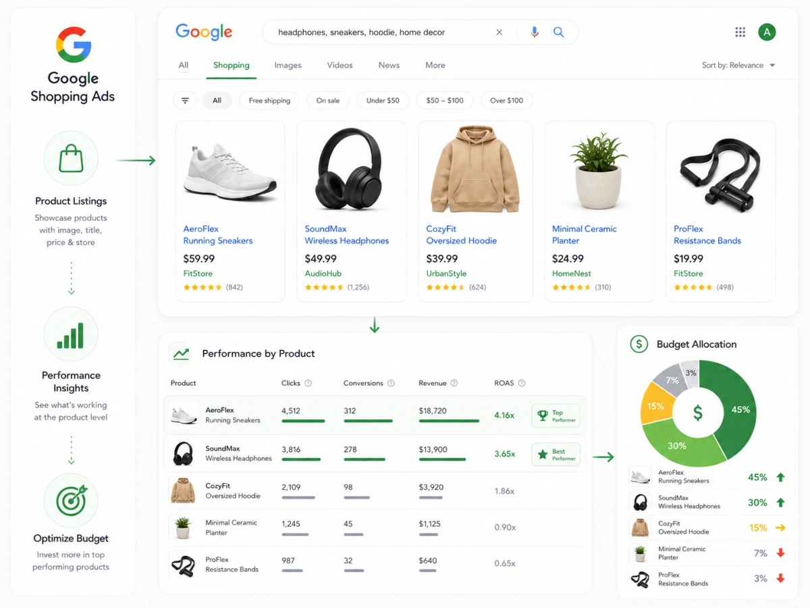This screenshot has height=608, width=810.
Task: Click the potted planter product image
Action: coord(598,170)
